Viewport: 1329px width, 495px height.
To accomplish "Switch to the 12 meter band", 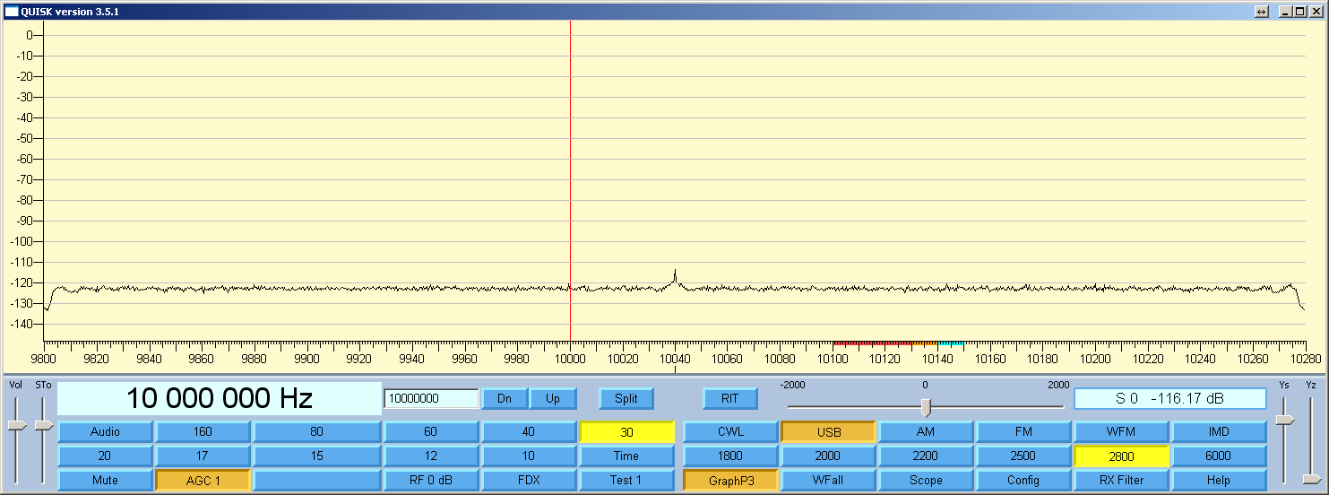I will [431, 456].
